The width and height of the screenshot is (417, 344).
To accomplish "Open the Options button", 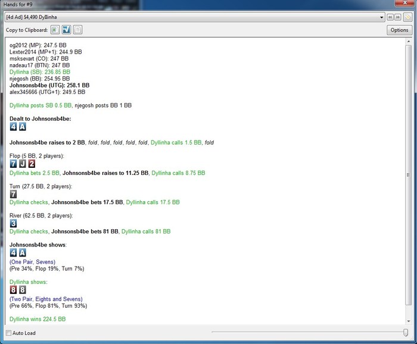I will click(x=399, y=30).
